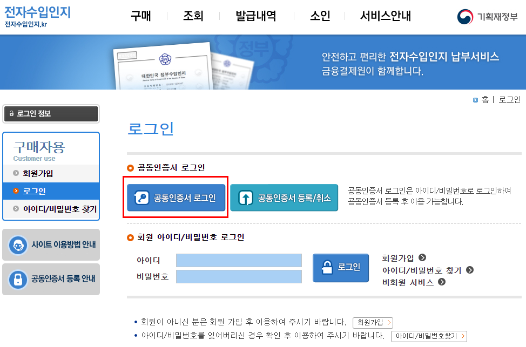526x347 pixels.
Task: Click the small lock icon in 로그인 정보
Action: point(11,113)
